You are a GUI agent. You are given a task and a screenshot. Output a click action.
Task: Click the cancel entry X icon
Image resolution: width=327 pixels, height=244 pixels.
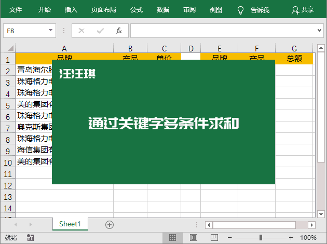tap(81, 31)
